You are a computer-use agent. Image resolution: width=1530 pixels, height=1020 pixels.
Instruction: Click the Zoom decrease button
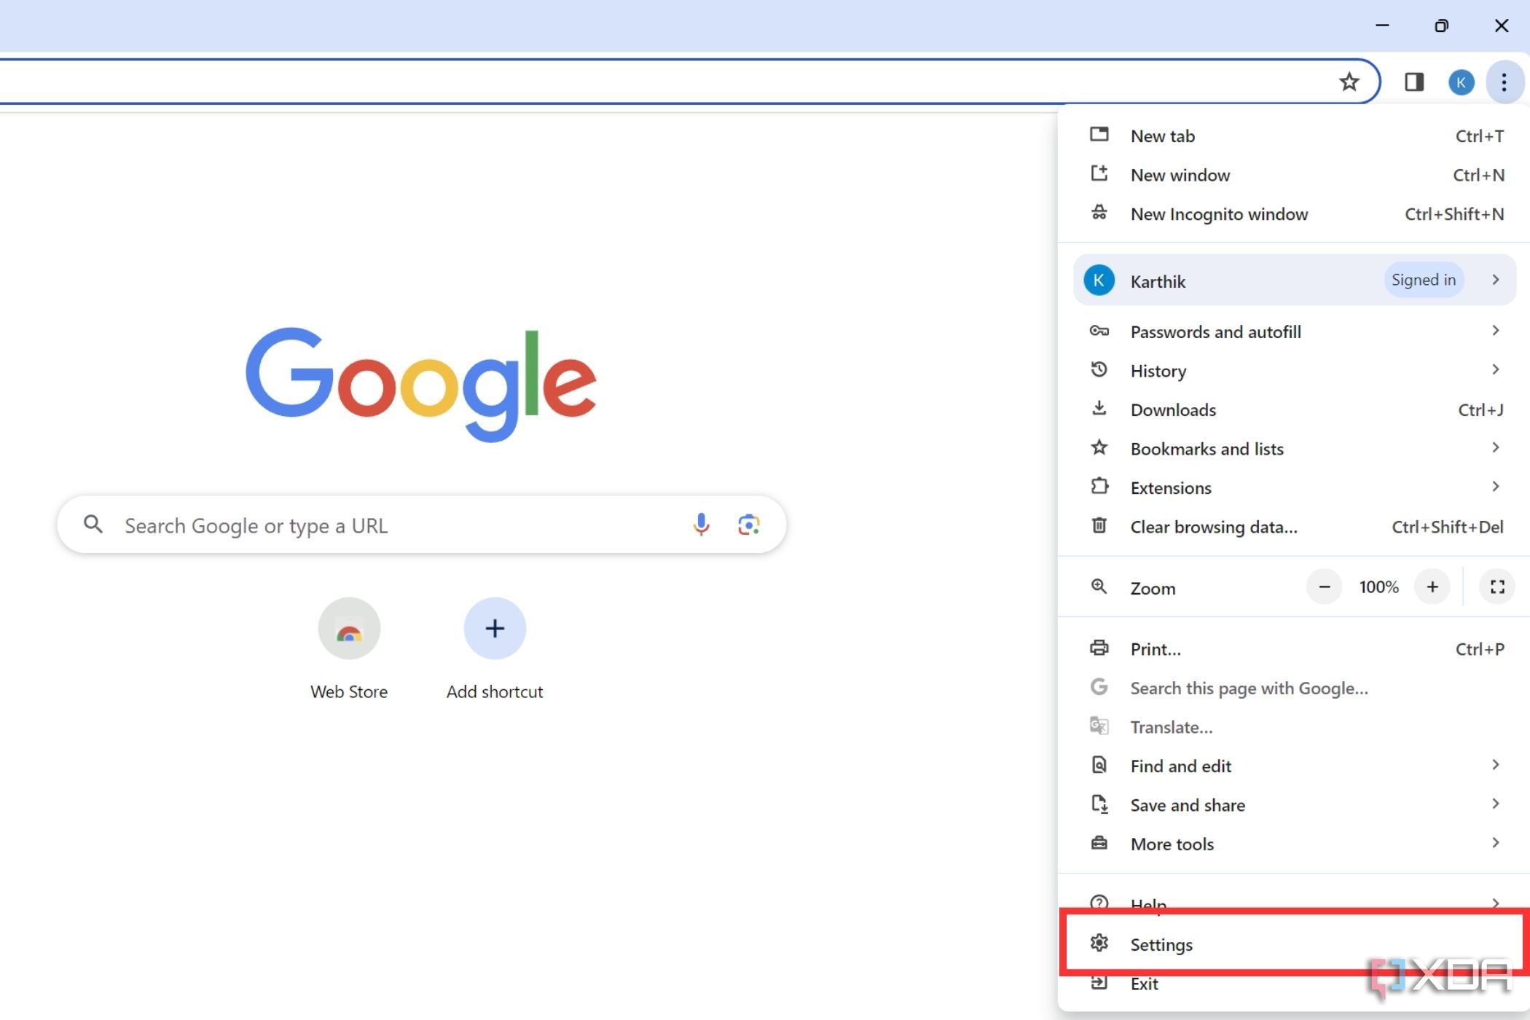(x=1324, y=586)
